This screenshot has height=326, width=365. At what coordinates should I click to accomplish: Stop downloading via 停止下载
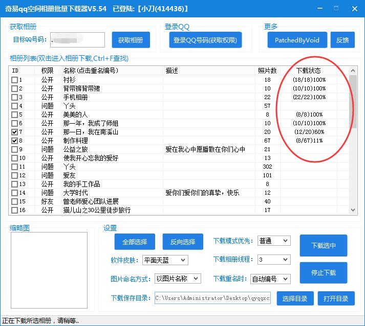pyautogui.click(x=323, y=272)
